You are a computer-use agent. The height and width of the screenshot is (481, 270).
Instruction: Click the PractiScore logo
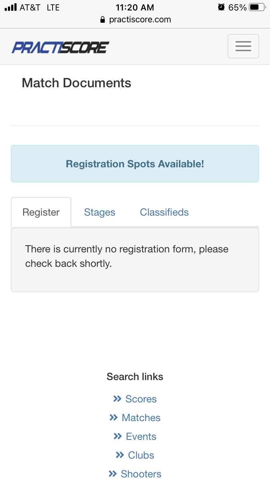(x=60, y=47)
